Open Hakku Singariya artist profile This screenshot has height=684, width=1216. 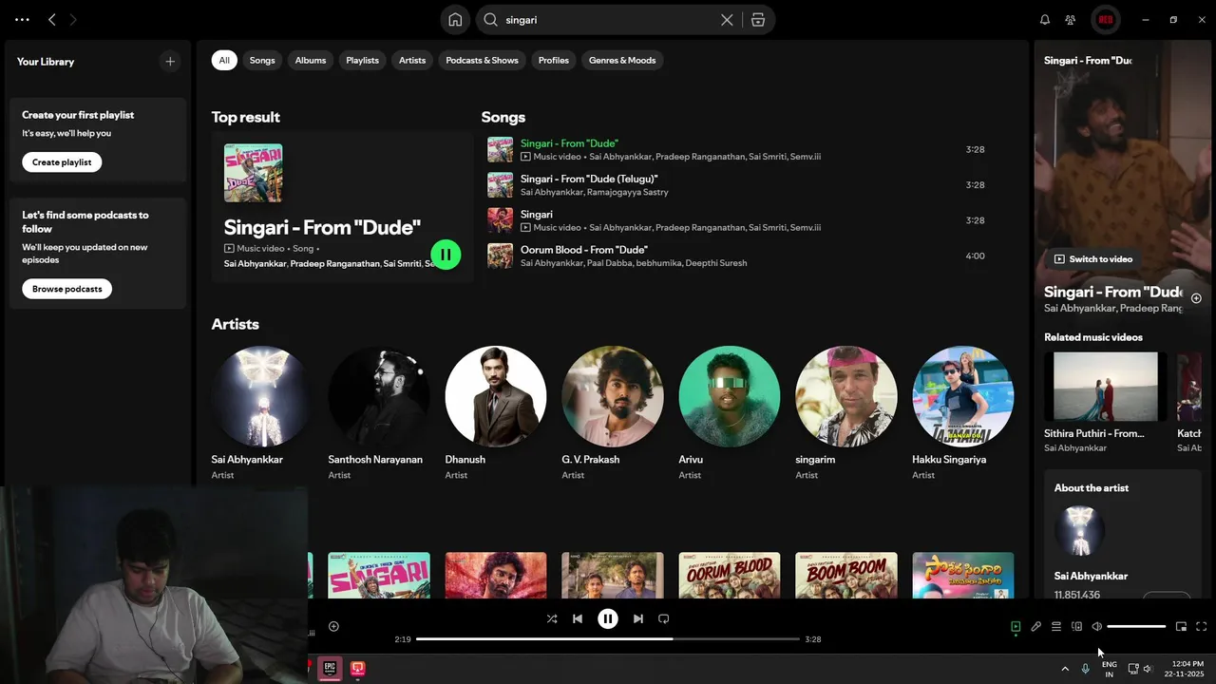pyautogui.click(x=963, y=396)
